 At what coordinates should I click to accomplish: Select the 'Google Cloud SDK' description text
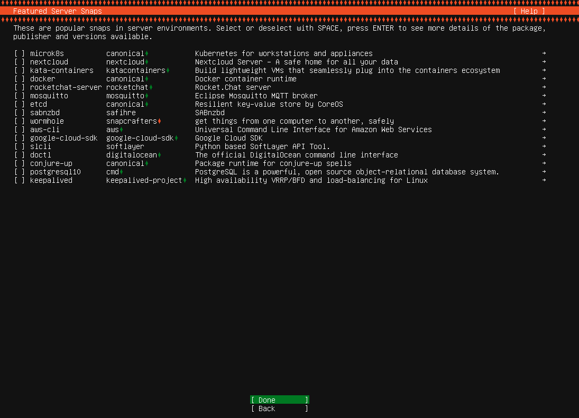228,138
